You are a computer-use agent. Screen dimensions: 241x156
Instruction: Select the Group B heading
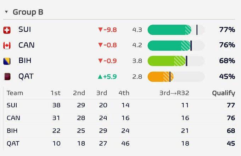(x=28, y=12)
